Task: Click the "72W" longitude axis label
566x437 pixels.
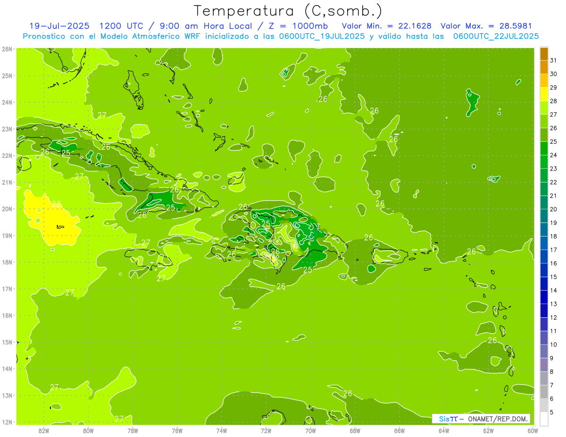Action: [x=266, y=430]
